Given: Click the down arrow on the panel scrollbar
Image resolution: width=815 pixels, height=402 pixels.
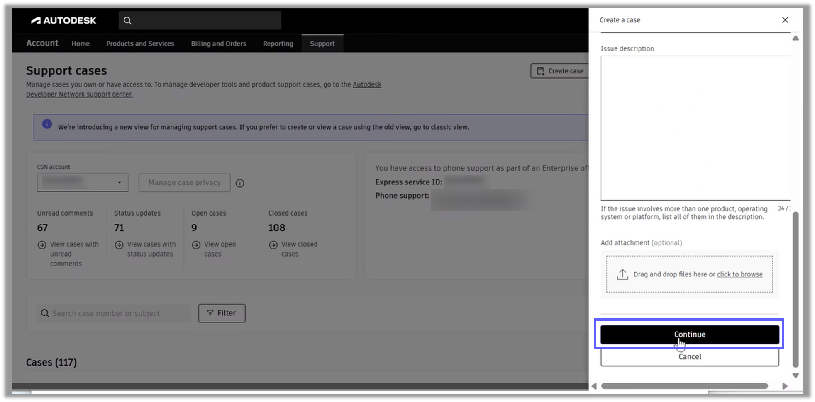Looking at the screenshot, I should [x=795, y=375].
